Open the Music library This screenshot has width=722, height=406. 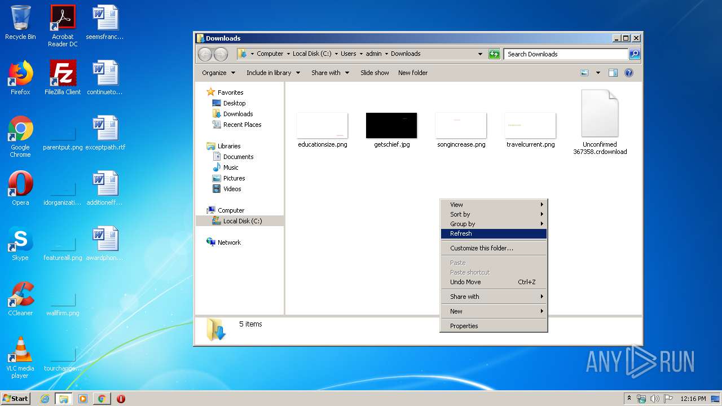[x=226, y=167]
